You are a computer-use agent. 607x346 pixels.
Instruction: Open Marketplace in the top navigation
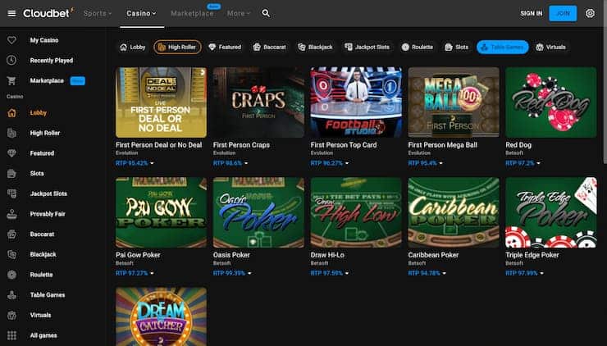pyautogui.click(x=193, y=14)
